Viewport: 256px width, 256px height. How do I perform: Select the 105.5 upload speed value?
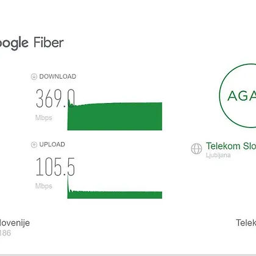55,167
